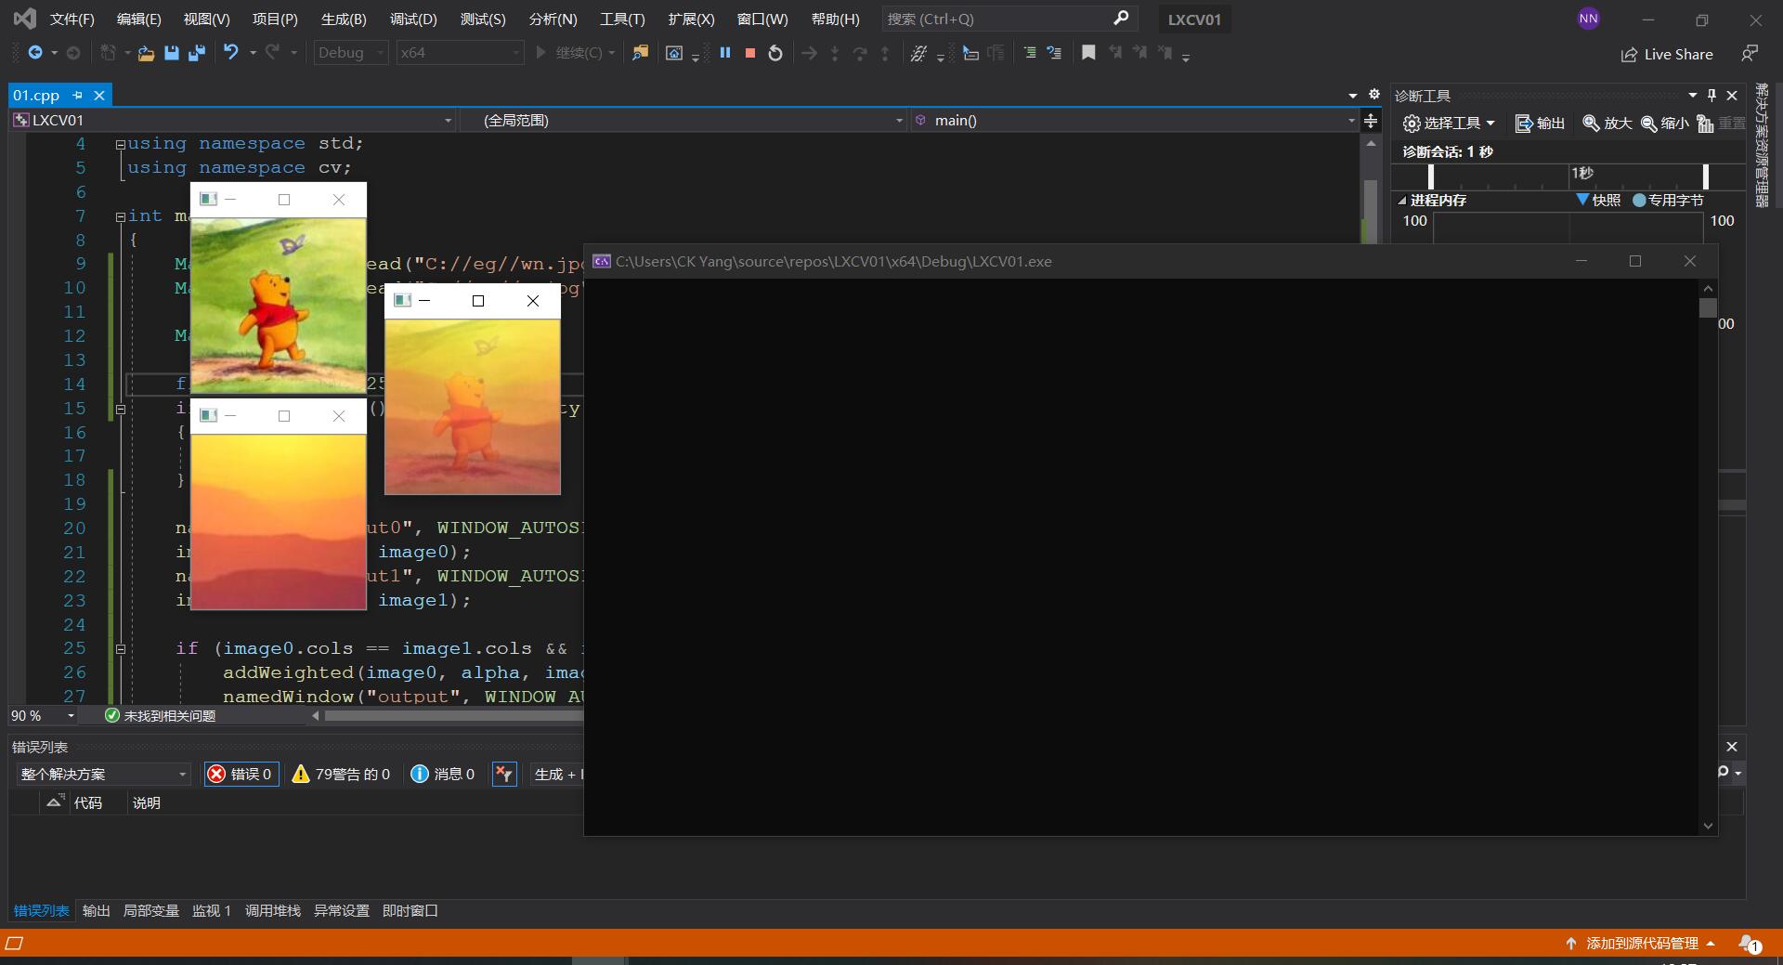Click Add to Source Control (添加到源代码管理)

(1641, 944)
